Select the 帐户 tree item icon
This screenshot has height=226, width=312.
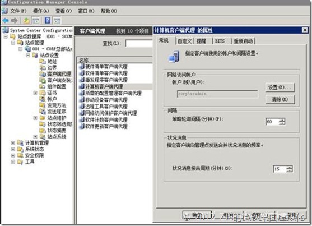(x=43, y=99)
